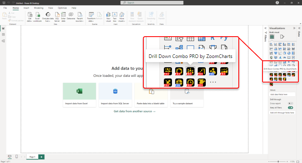Screen dimensions: 302x163
Task: Collapse the Visualizations pane
Action: [x=294, y=28]
